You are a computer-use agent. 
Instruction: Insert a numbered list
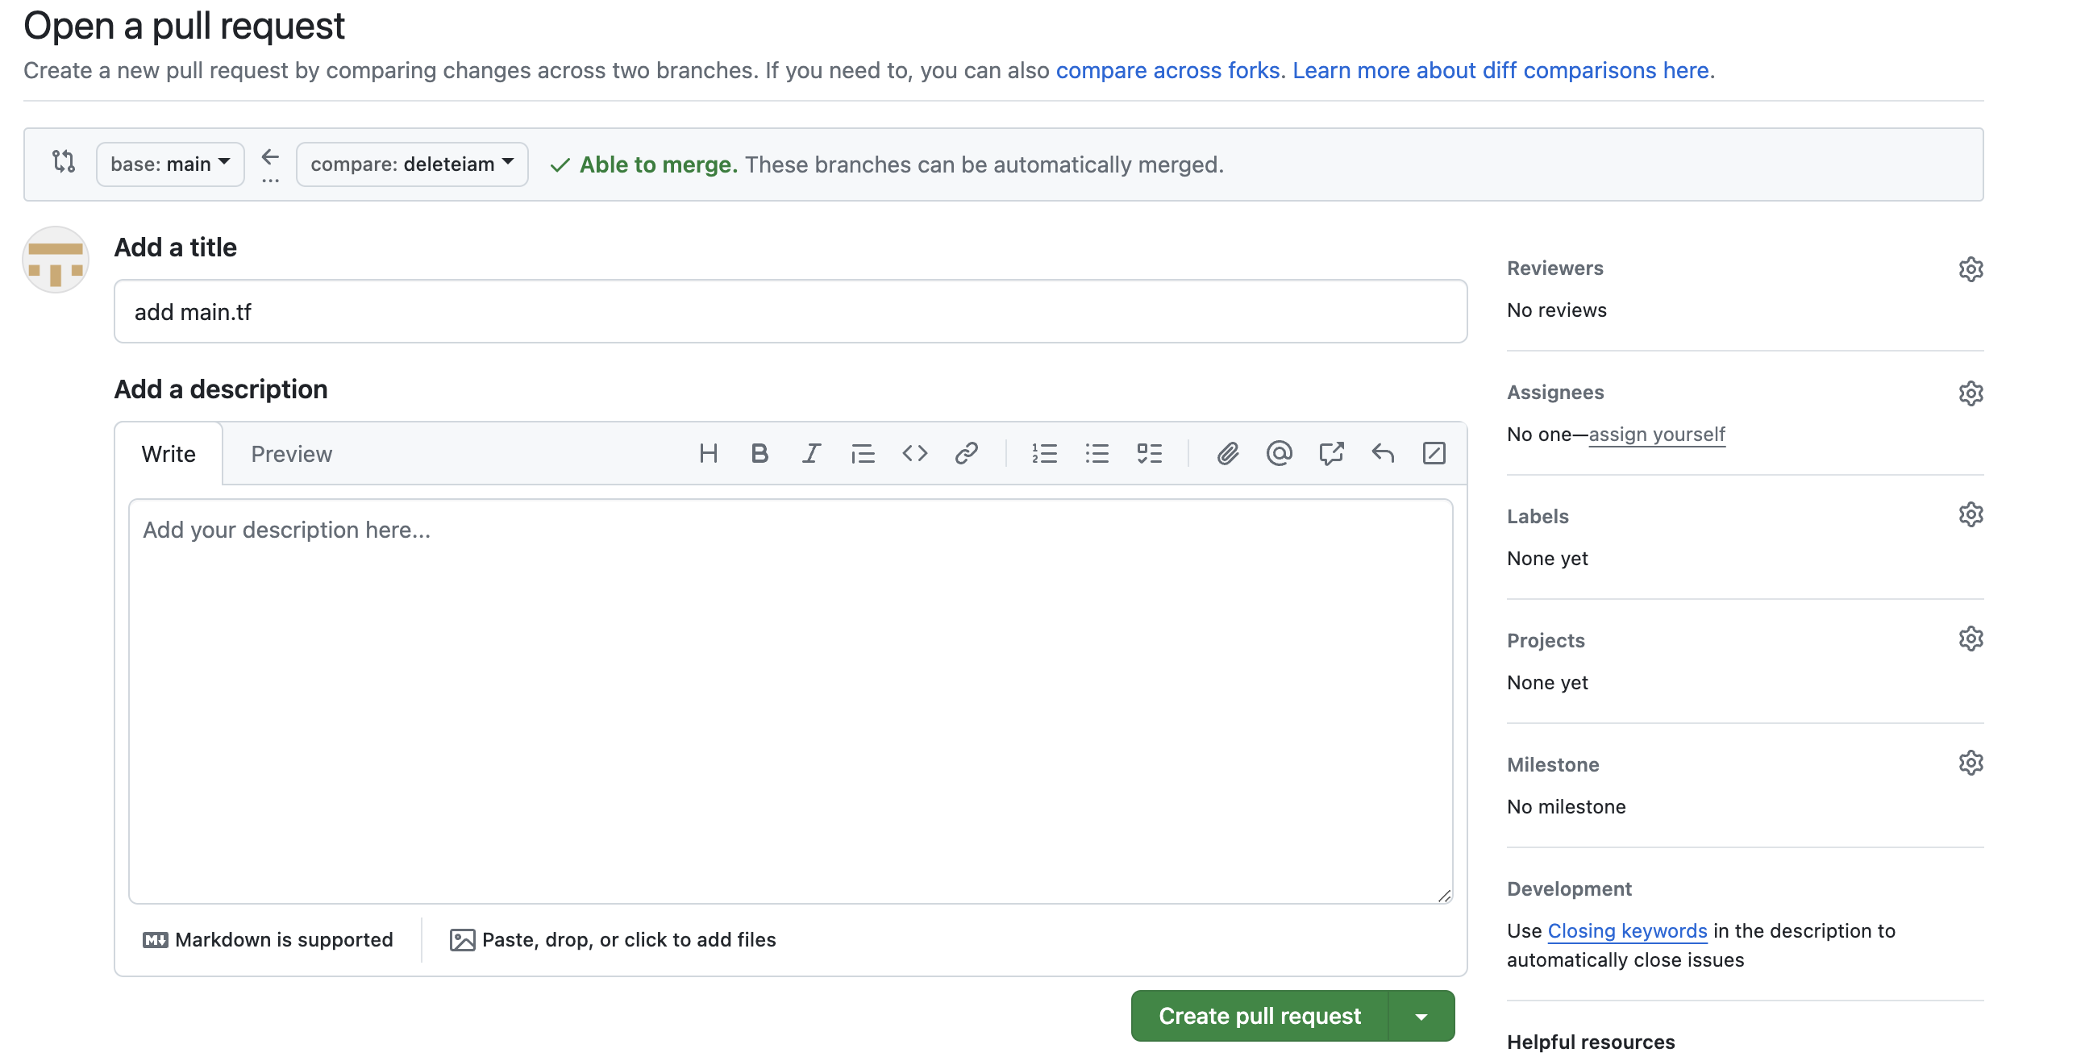[1044, 453]
